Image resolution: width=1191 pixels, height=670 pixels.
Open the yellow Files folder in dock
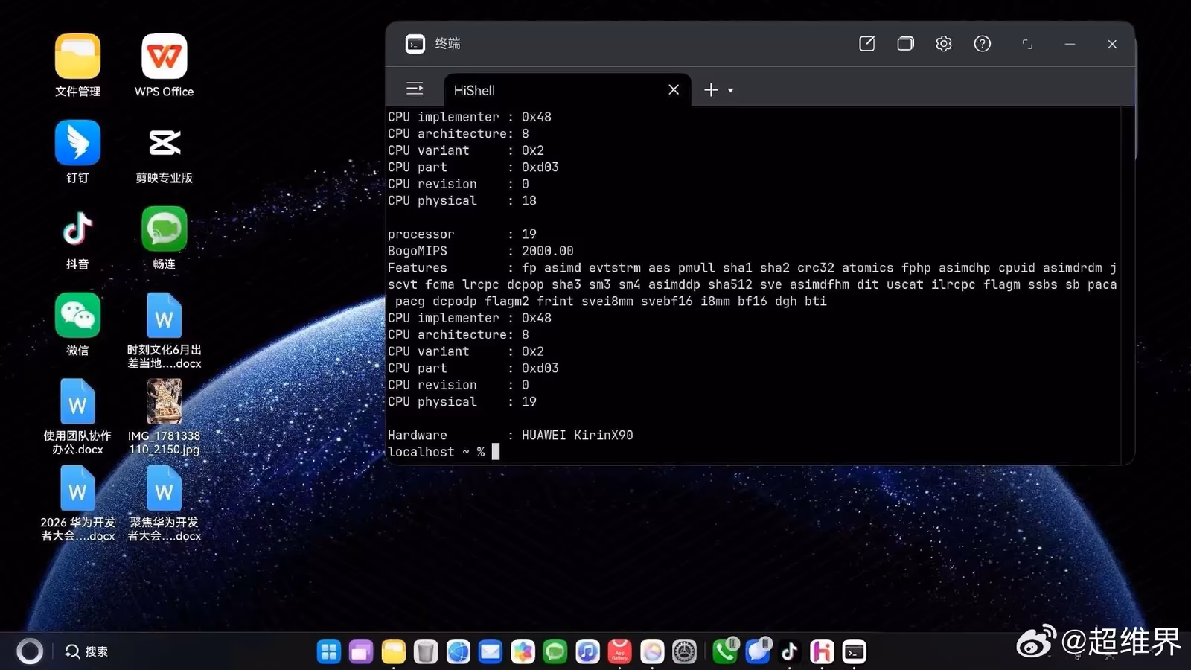pyautogui.click(x=394, y=652)
